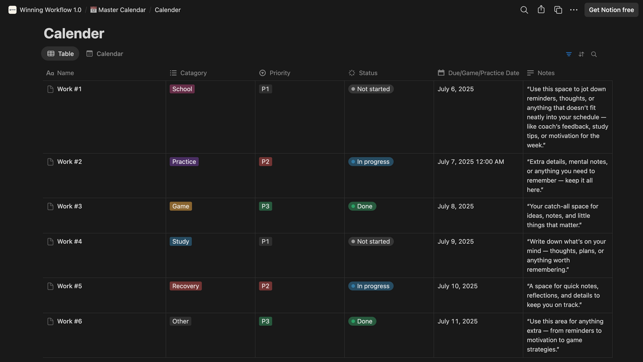
Task: Open the three-dots more options menu
Action: click(574, 10)
